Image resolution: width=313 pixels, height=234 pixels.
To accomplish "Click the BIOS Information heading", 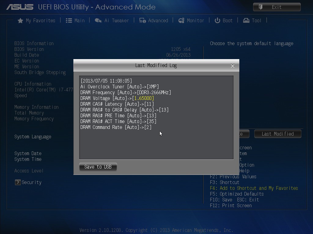I will 34,43.
